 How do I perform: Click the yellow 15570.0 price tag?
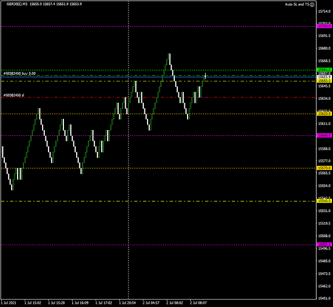(x=324, y=168)
